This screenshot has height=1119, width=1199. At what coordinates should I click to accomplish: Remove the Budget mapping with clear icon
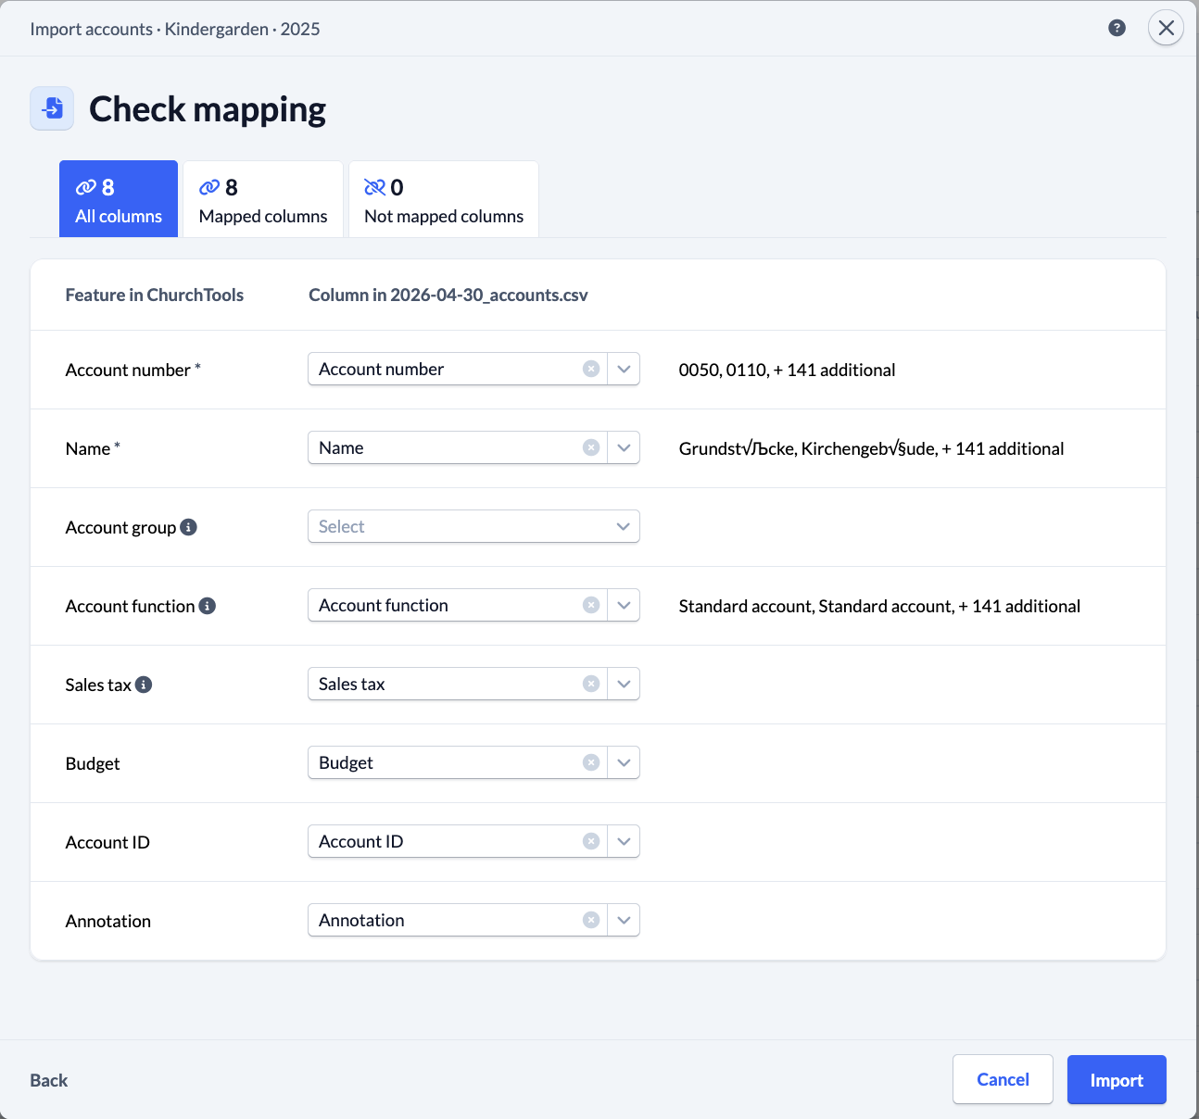tap(590, 762)
